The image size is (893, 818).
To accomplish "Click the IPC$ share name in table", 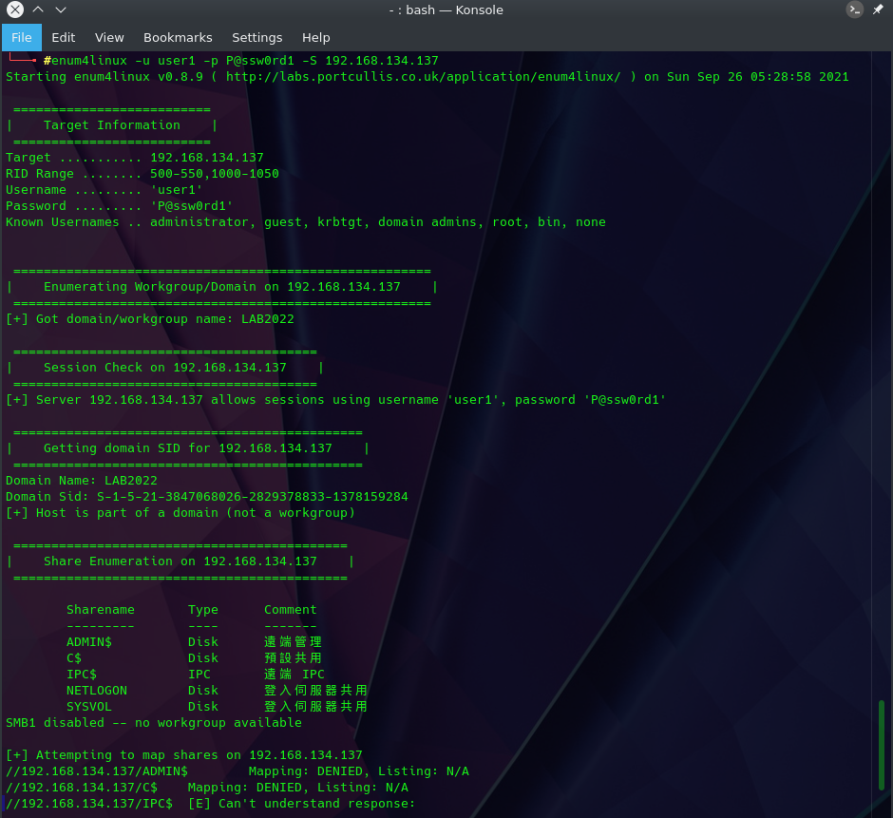I will (82, 674).
